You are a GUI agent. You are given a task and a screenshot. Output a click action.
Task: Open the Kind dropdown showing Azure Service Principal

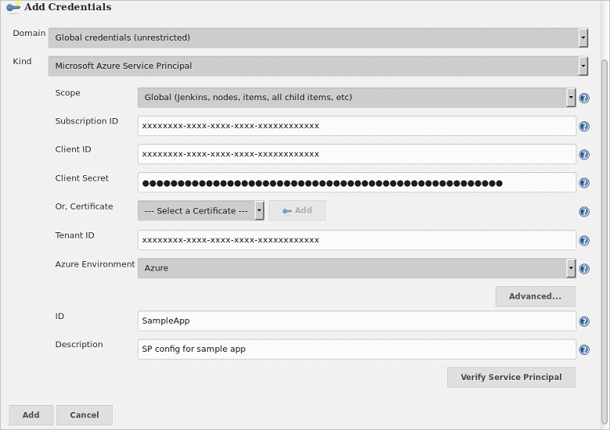pyautogui.click(x=318, y=66)
